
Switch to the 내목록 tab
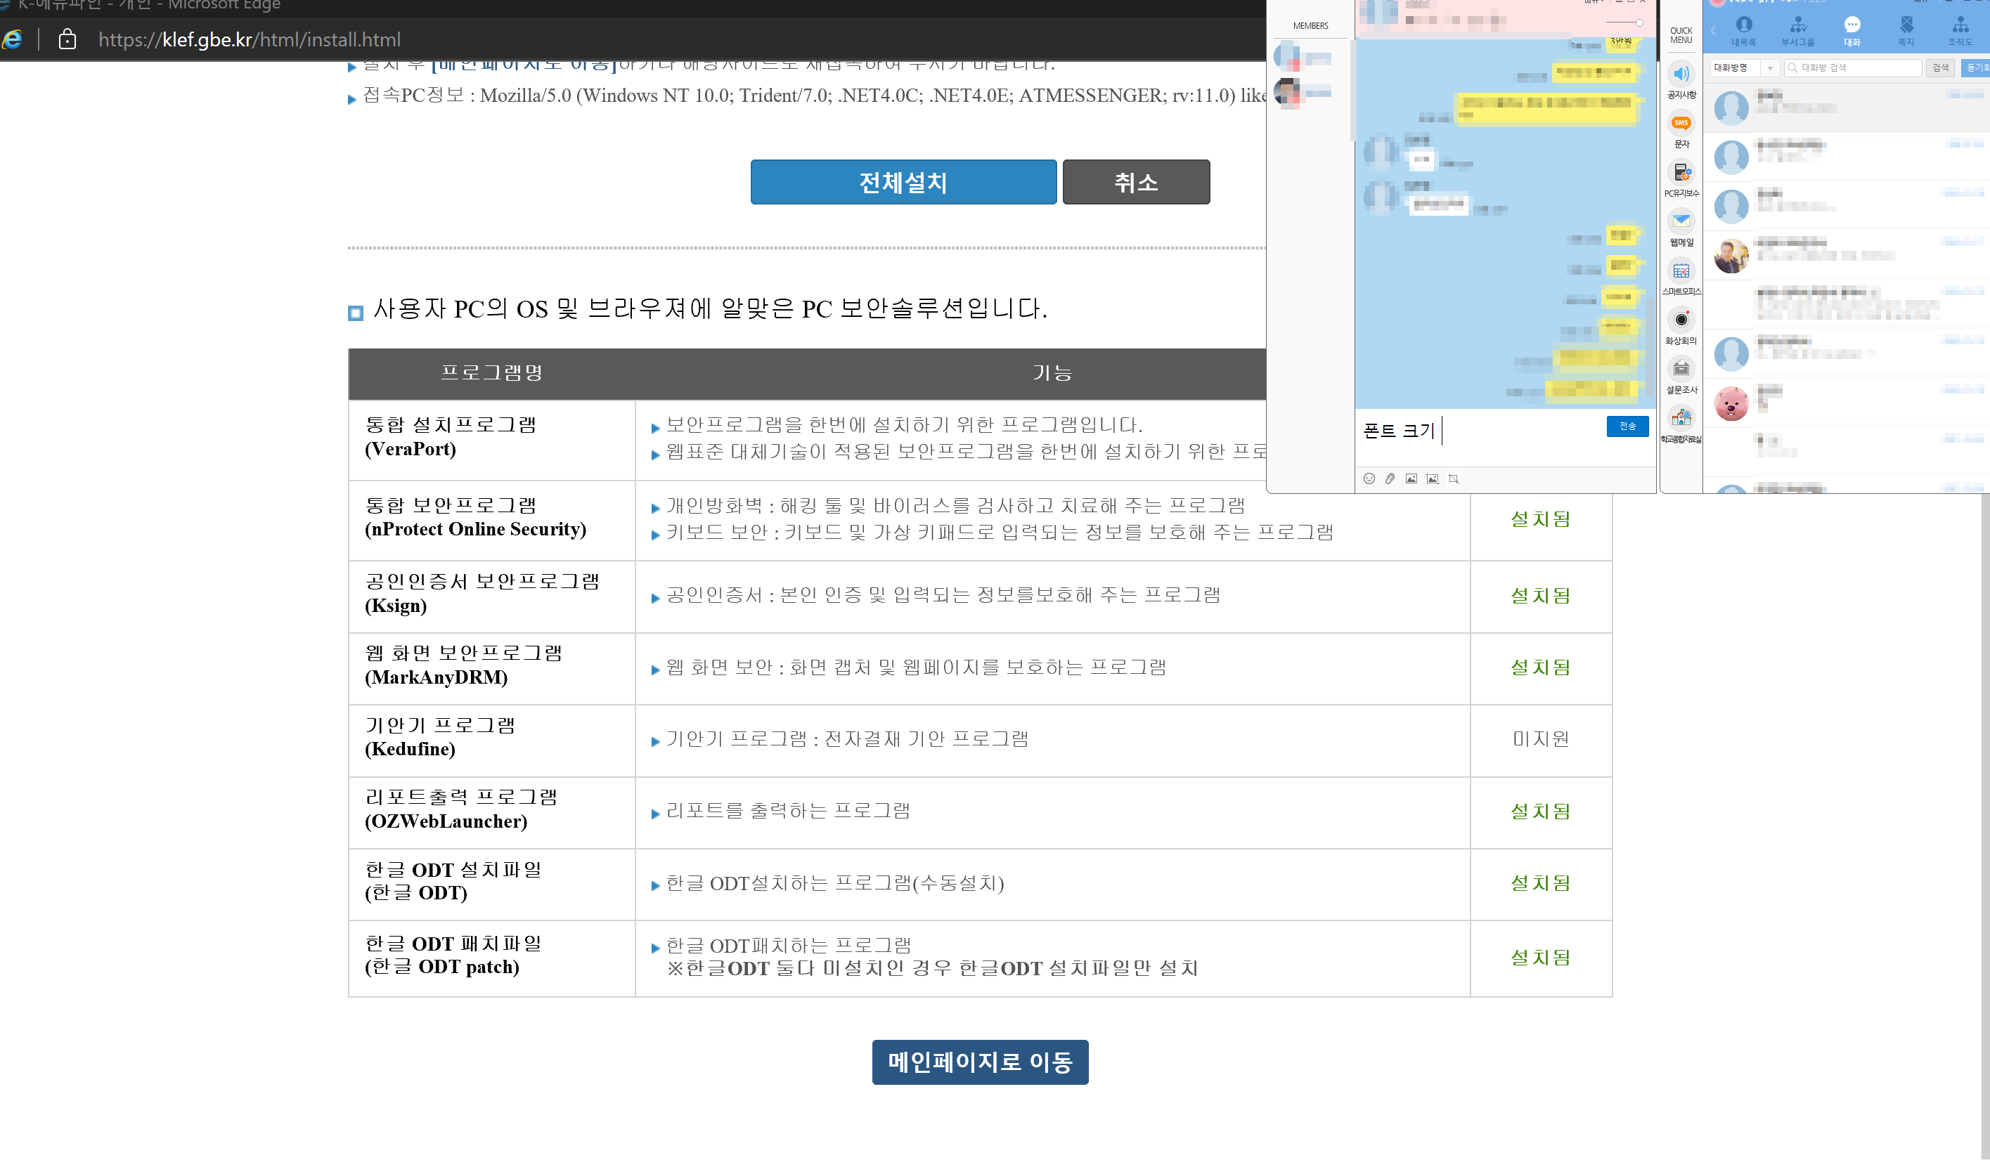coord(1743,30)
